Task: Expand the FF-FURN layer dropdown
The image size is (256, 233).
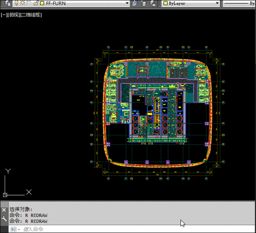Action: 127,3
